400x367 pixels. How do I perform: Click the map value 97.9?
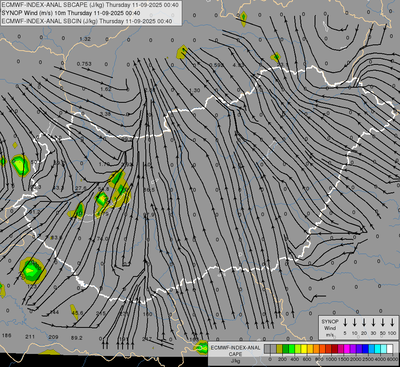tap(149, 215)
